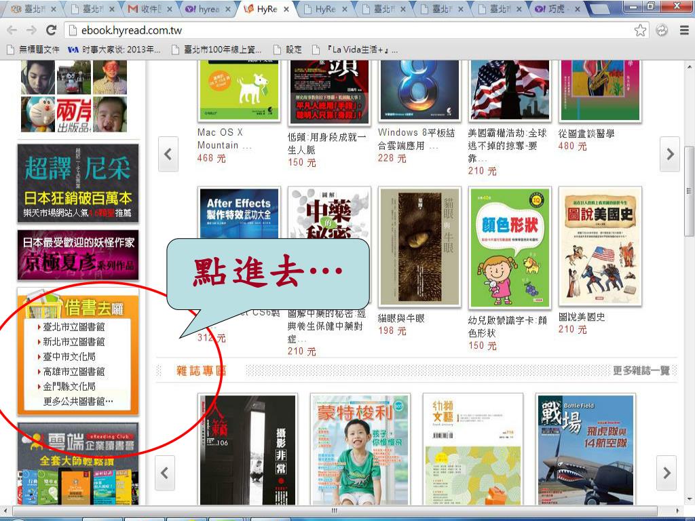Open the 無標題文件 bookmark
The width and height of the screenshot is (695, 521).
(33, 50)
